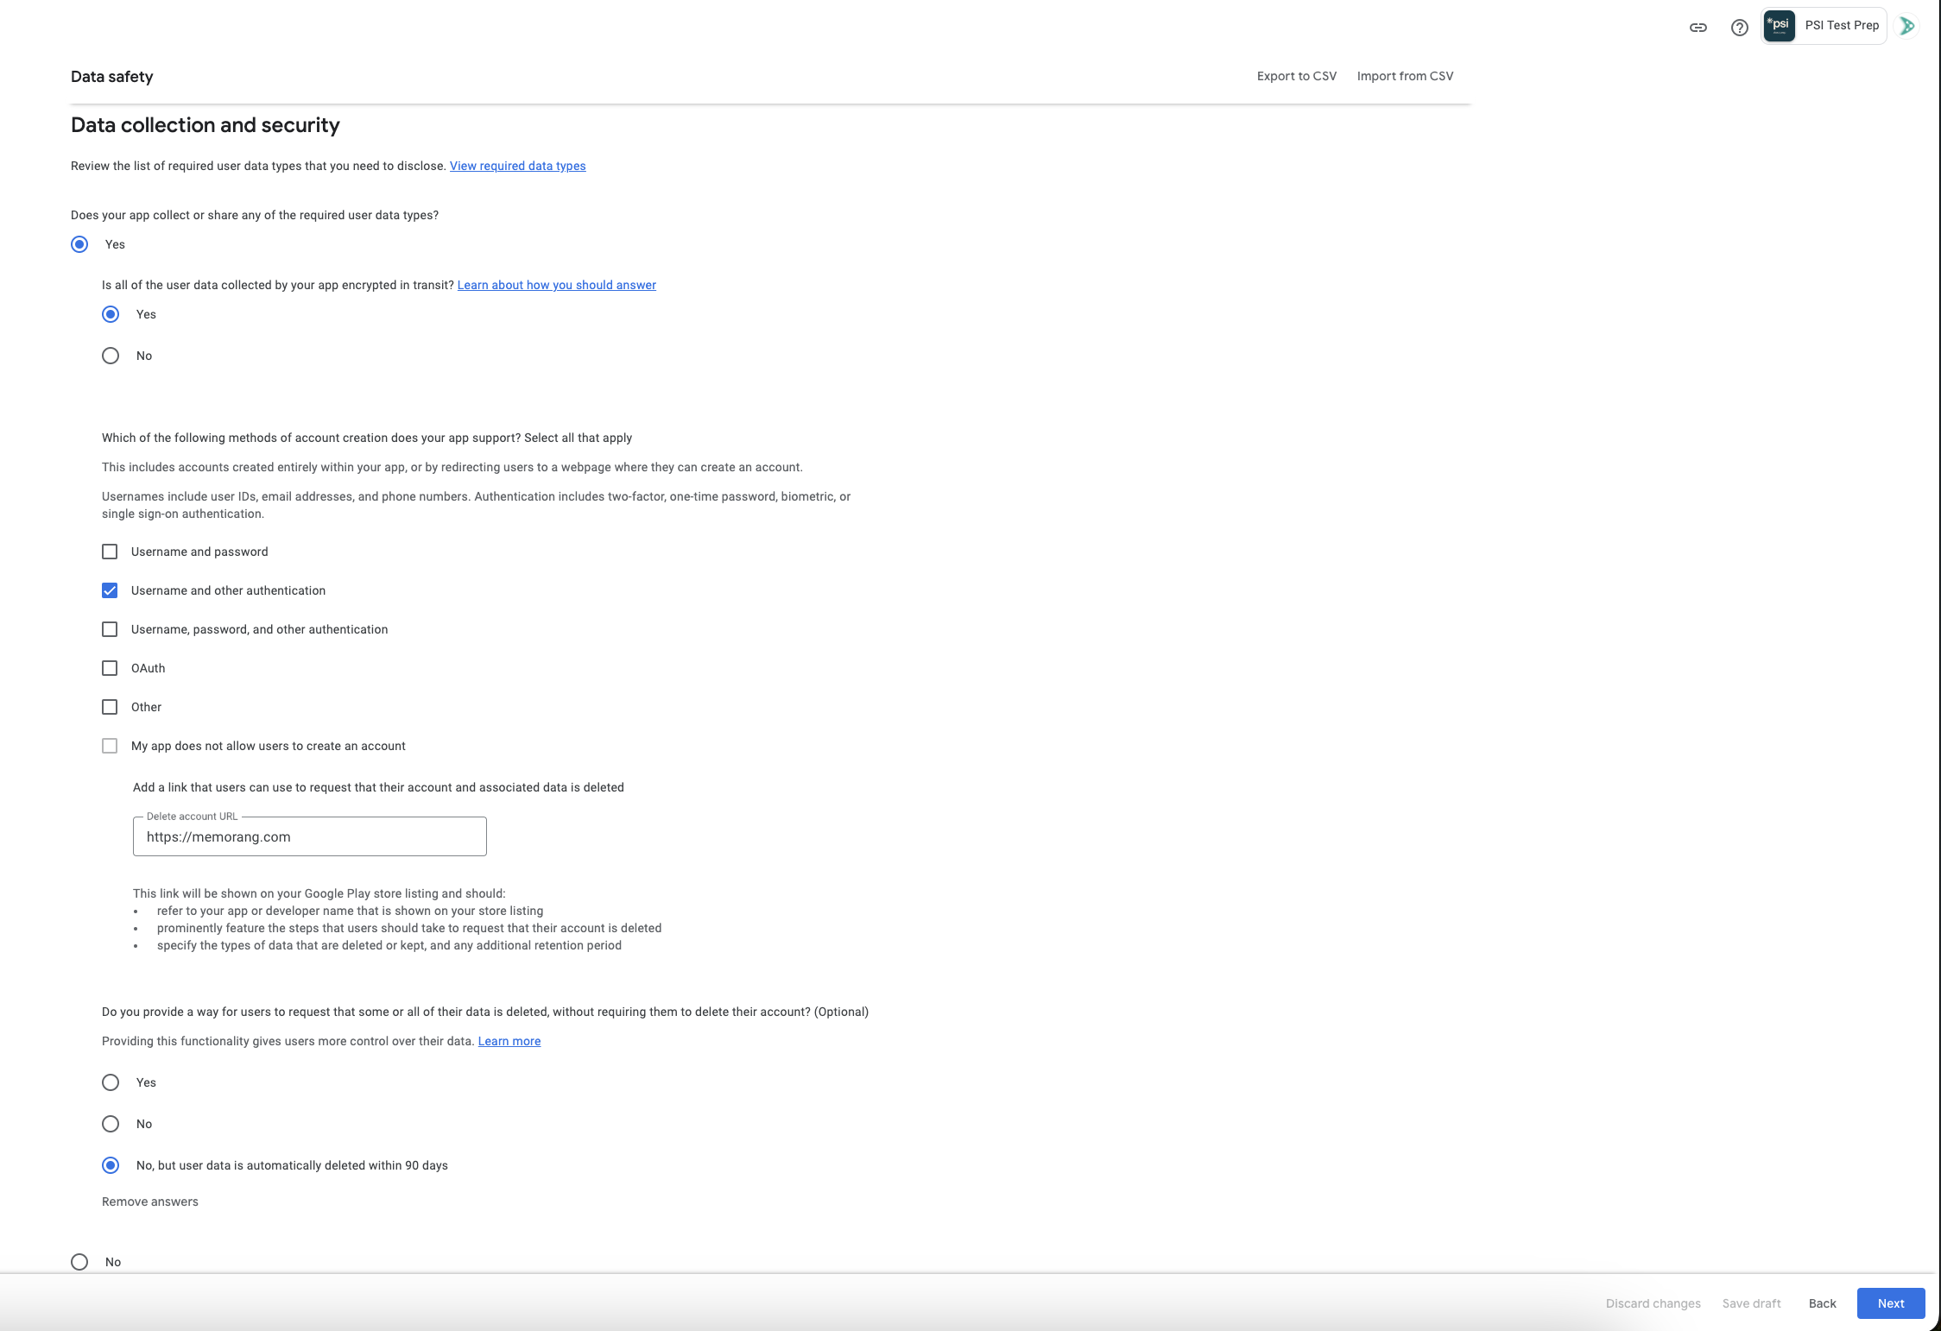Check Username, password, and other authentication
Viewport: 1941px width, 1331px height.
tap(110, 629)
